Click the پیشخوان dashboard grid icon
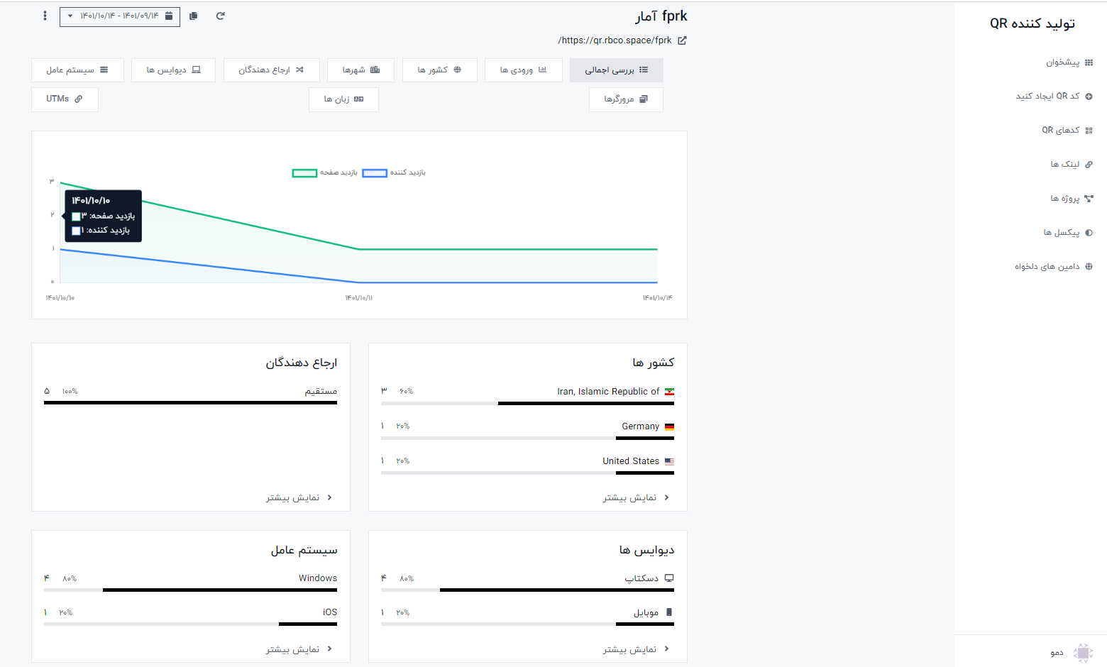Screen dimensions: 1107x667 [1089, 62]
